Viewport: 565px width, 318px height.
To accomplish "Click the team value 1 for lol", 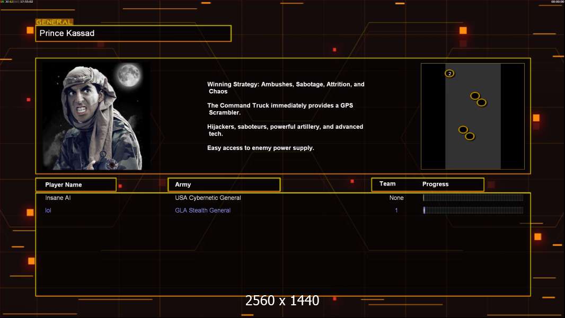I will pos(396,210).
